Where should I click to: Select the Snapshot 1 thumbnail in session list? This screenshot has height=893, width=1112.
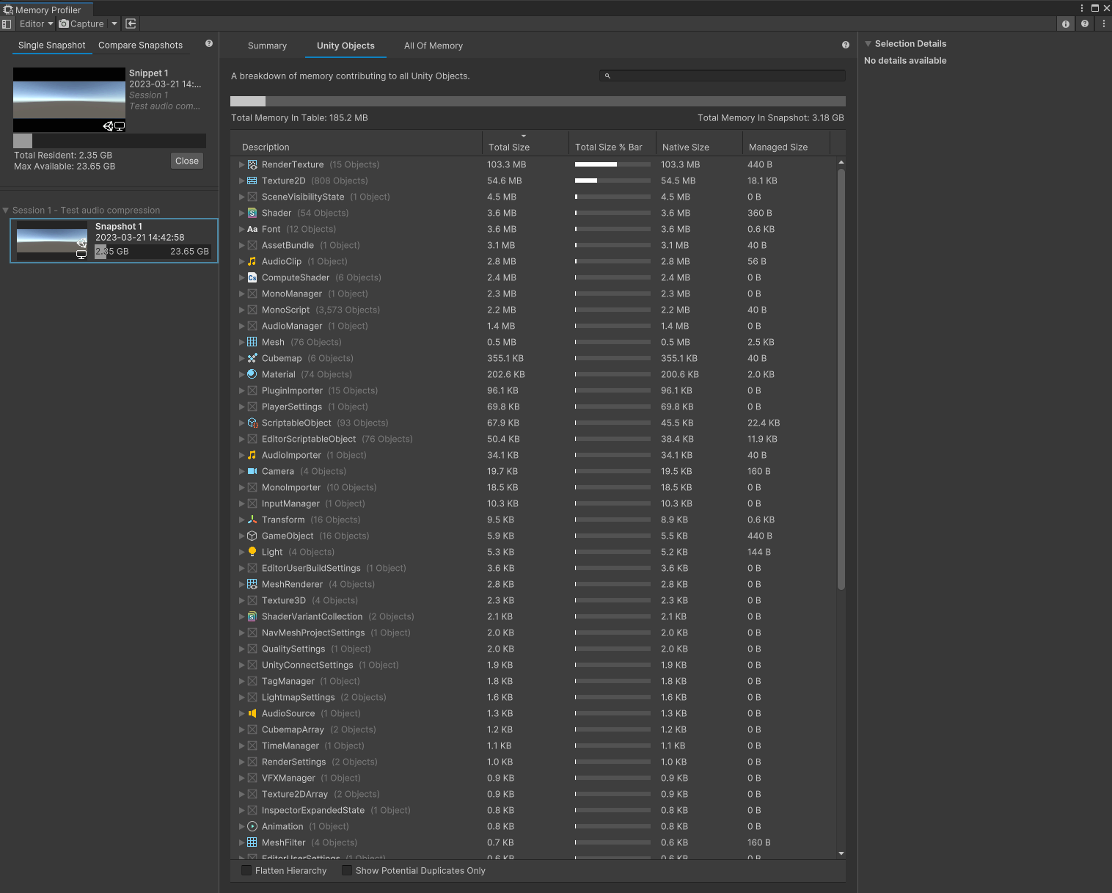point(52,241)
